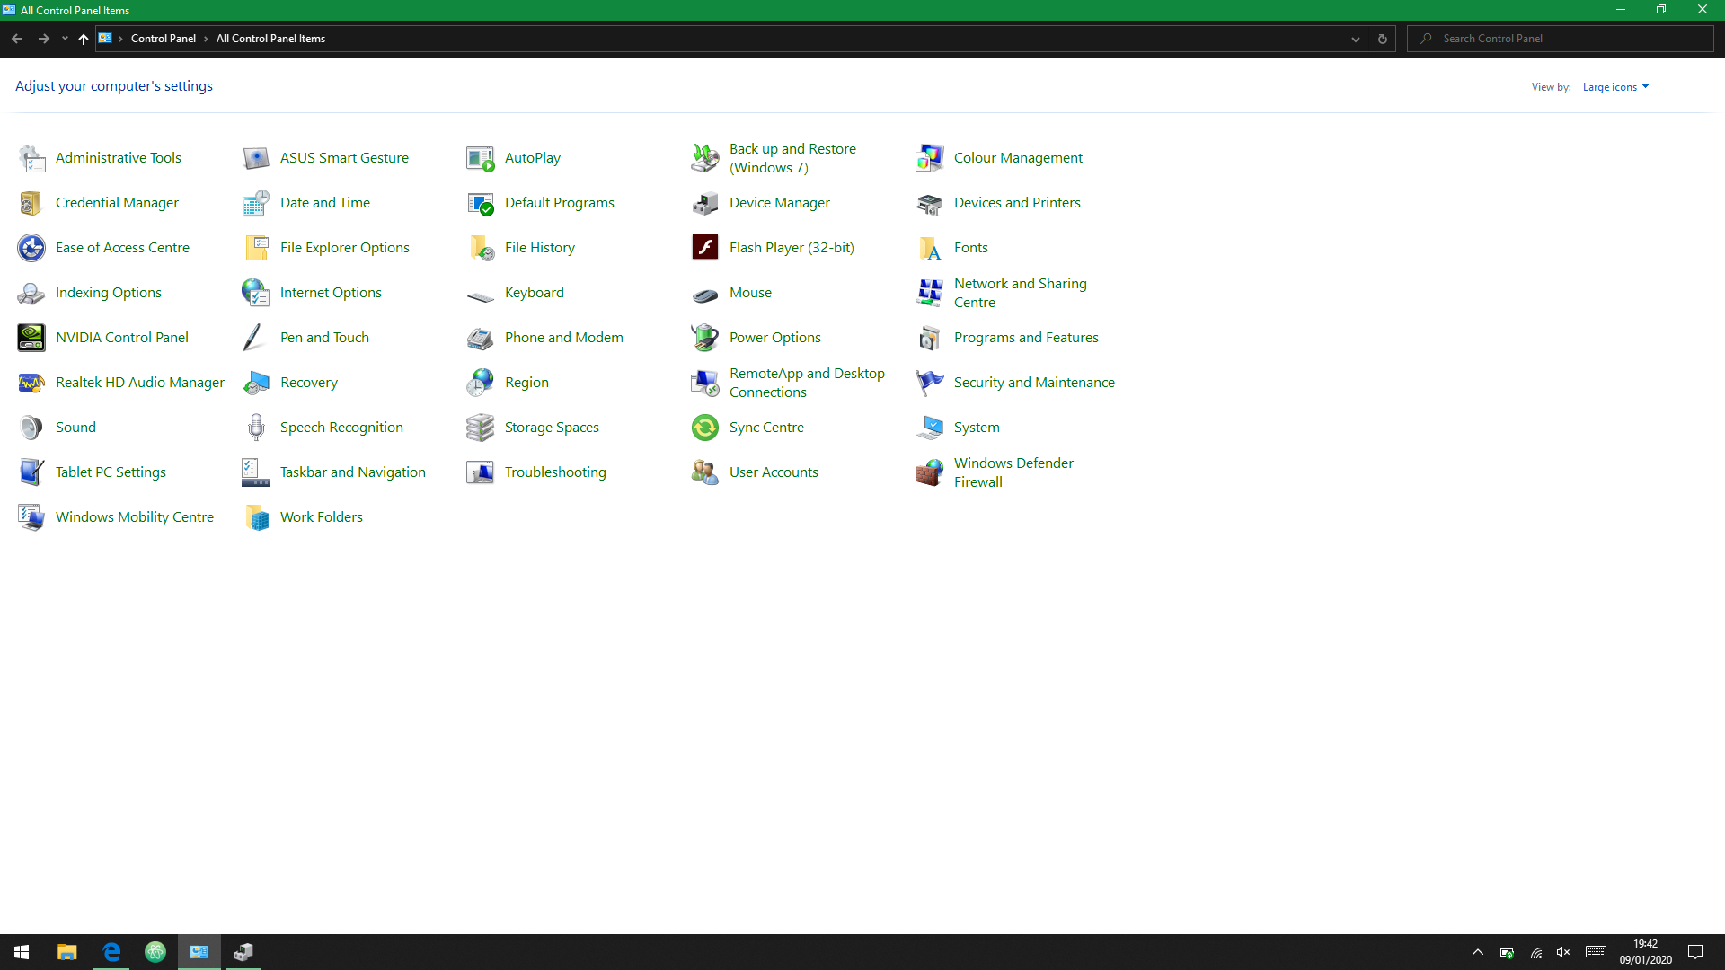
Task: Go up one level with up arrow
Action: pos(84,39)
